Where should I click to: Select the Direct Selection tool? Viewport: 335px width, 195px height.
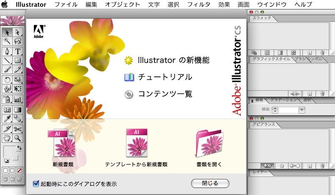pyautogui.click(x=18, y=32)
